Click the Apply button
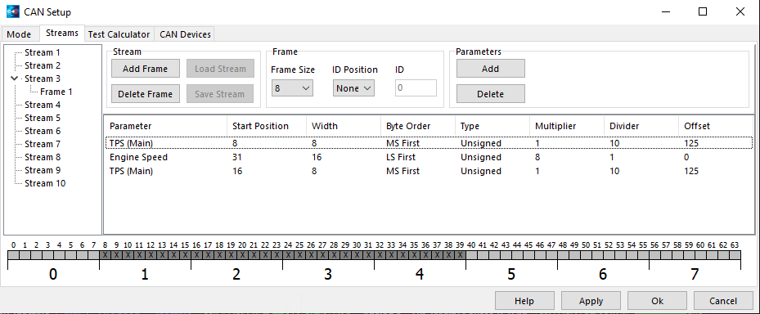The width and height of the screenshot is (760, 314). click(x=591, y=301)
